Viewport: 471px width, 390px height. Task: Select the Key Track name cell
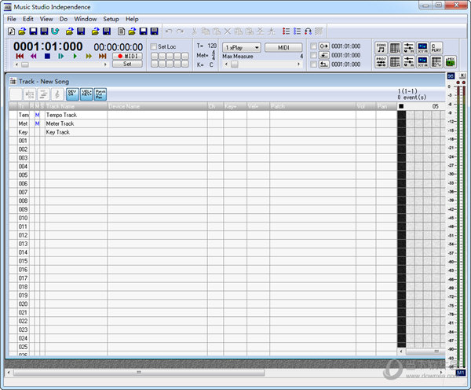[76, 132]
